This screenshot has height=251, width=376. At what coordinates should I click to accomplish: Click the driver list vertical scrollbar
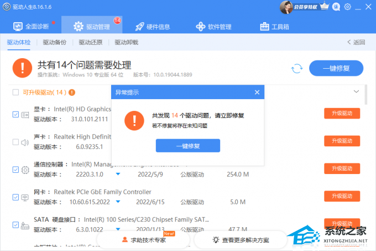point(365,95)
